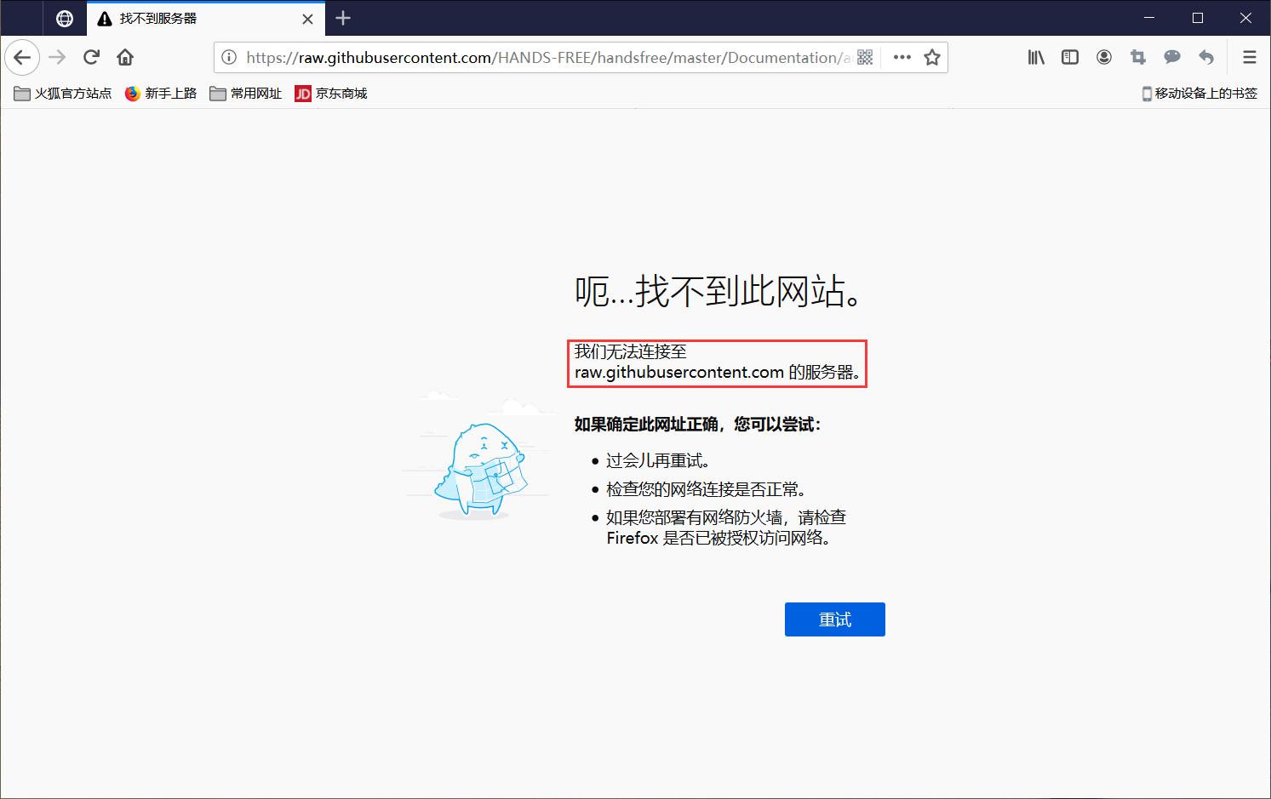
Task: Open page actions three-dot menu
Action: point(902,58)
